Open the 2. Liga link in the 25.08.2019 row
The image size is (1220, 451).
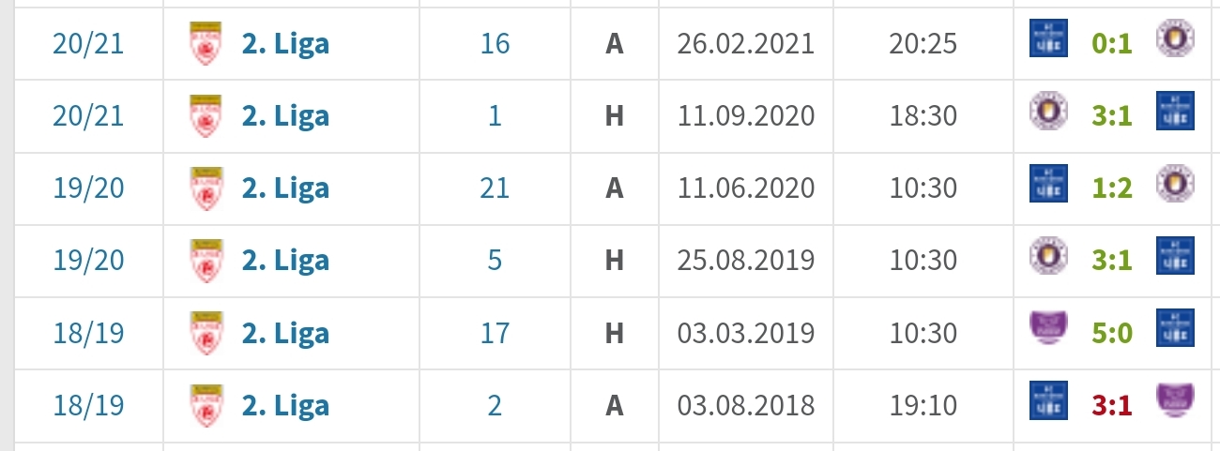coord(285,261)
